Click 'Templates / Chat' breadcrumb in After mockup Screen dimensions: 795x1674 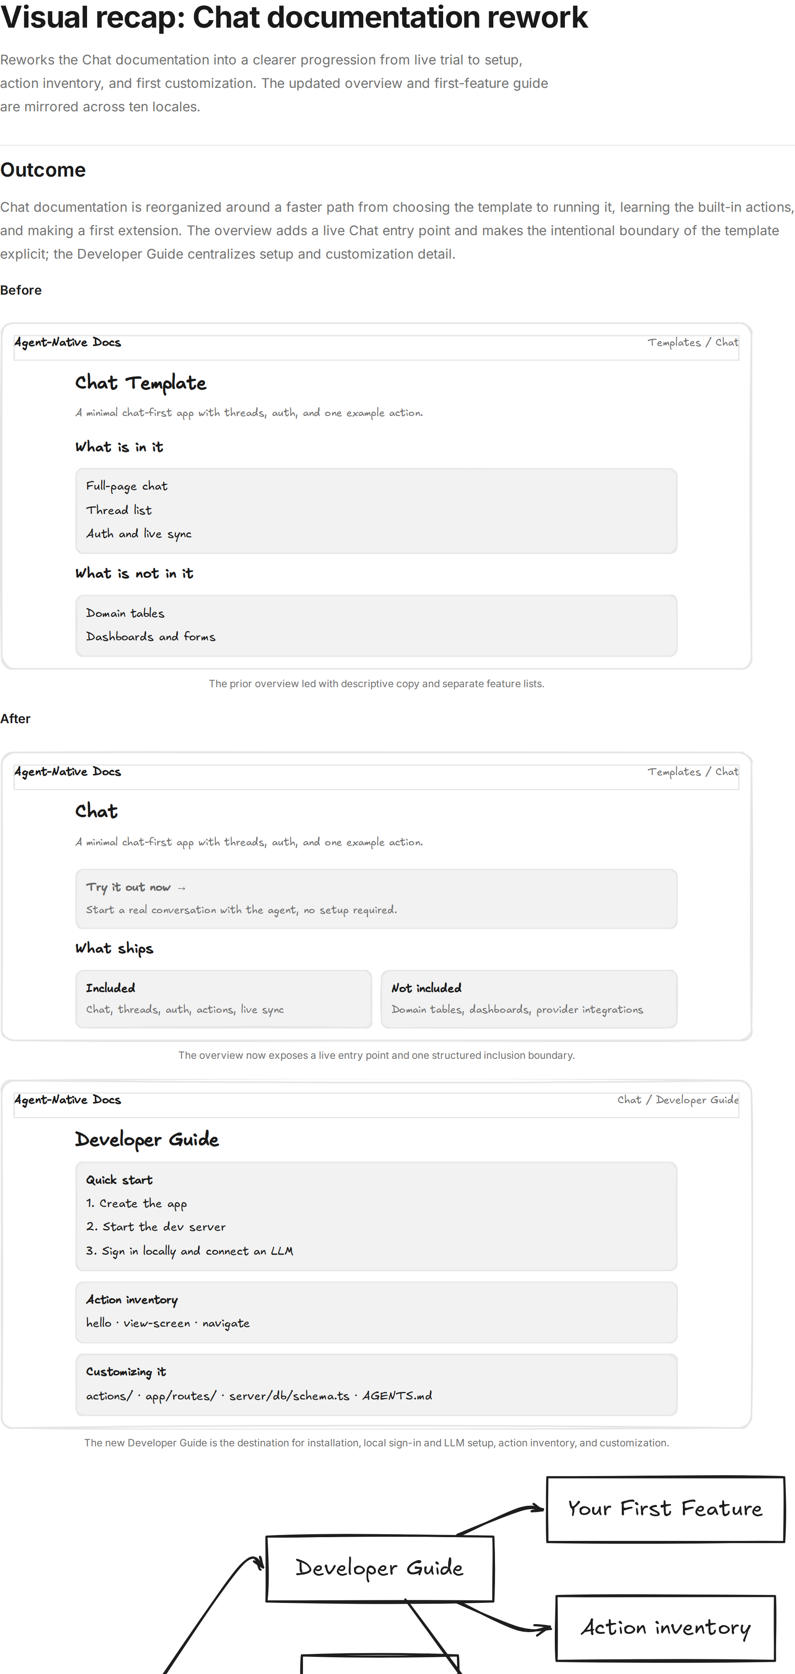[x=692, y=772]
